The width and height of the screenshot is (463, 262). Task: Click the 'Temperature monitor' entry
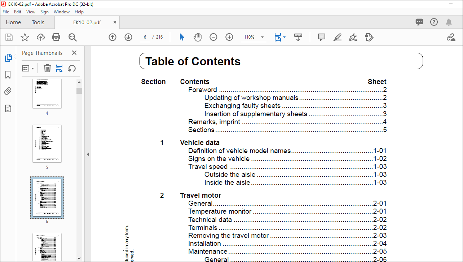click(x=220, y=211)
